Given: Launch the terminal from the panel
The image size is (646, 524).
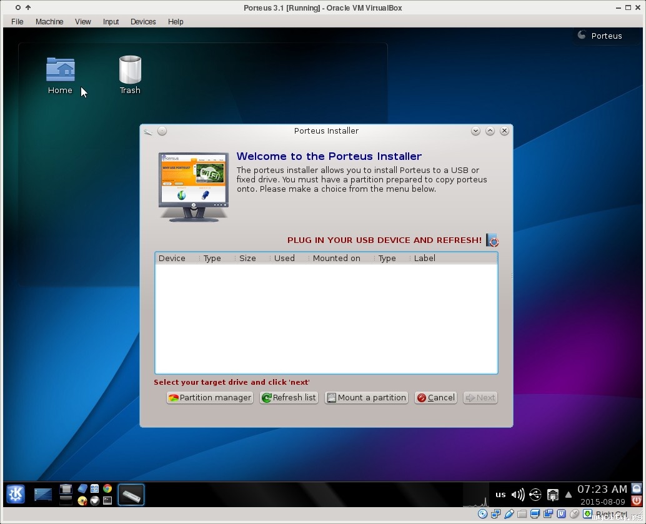Looking at the screenshot, I should tap(107, 500).
